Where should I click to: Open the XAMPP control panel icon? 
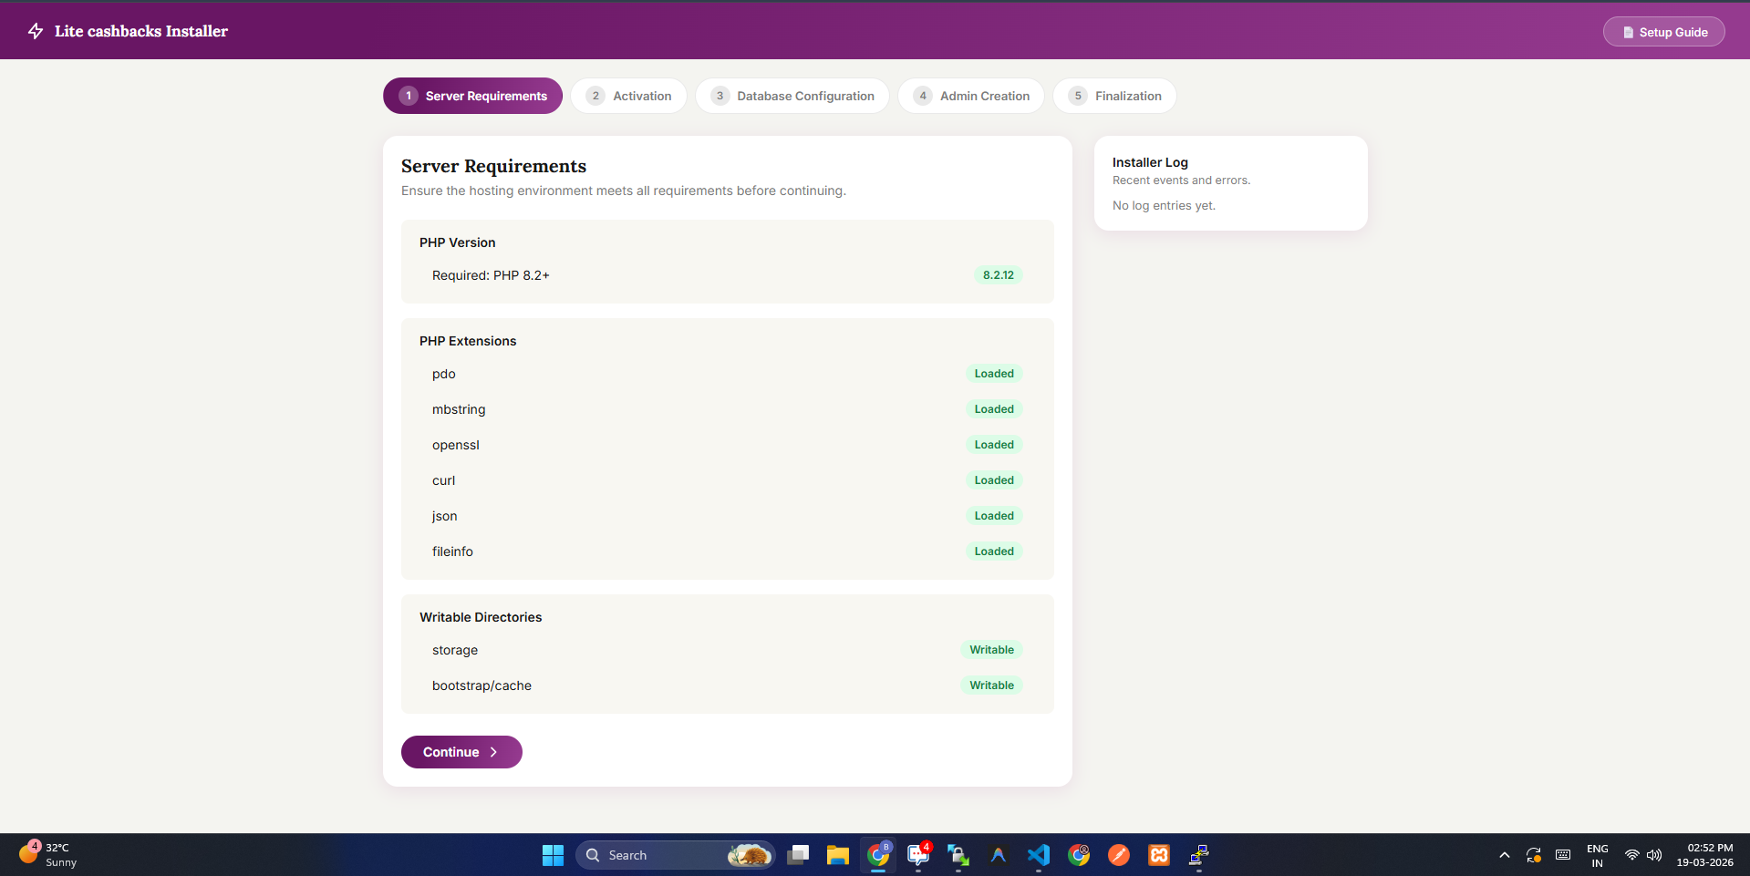1158,855
